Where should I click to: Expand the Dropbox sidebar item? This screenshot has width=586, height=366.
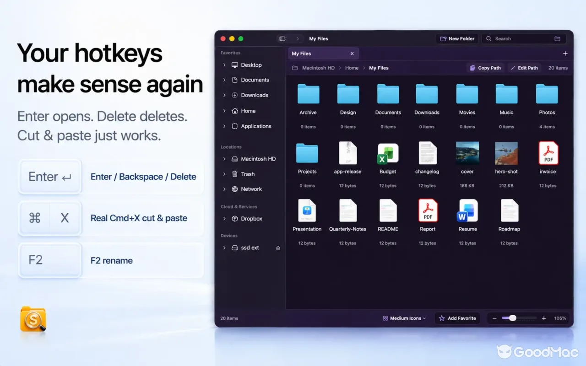point(224,219)
